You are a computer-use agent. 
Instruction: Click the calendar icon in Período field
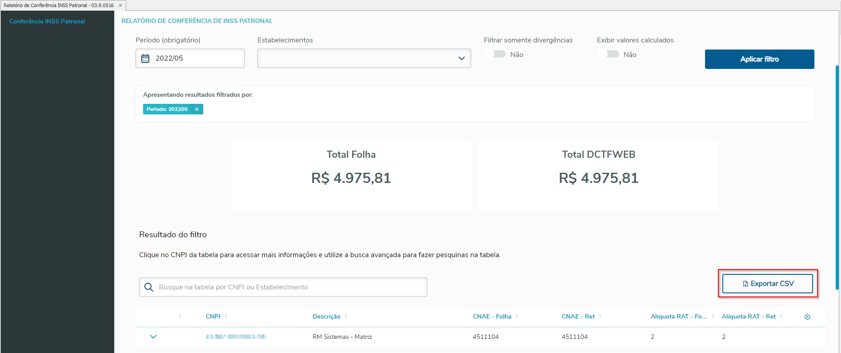point(145,58)
